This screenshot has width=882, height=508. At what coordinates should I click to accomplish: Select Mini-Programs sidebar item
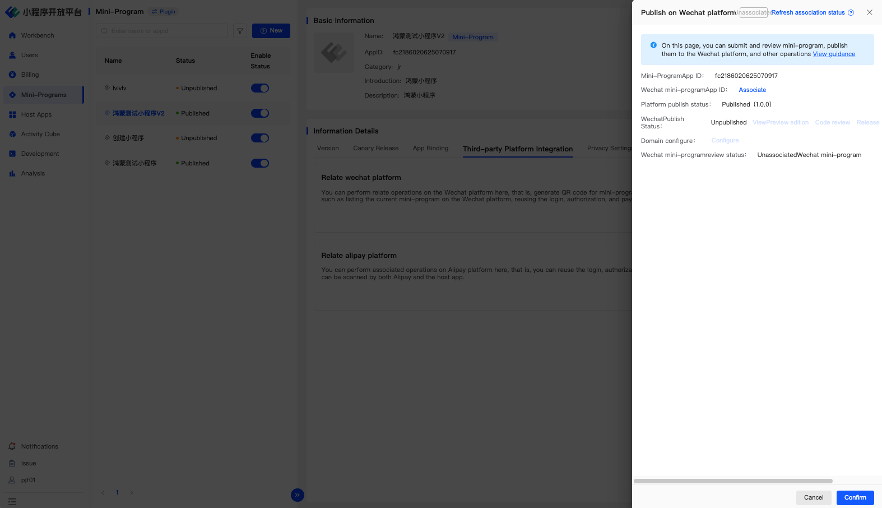(44, 95)
